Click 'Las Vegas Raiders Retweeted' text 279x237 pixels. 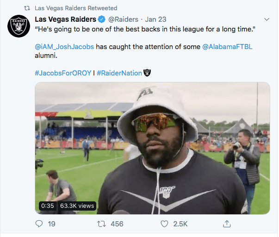click(x=76, y=8)
